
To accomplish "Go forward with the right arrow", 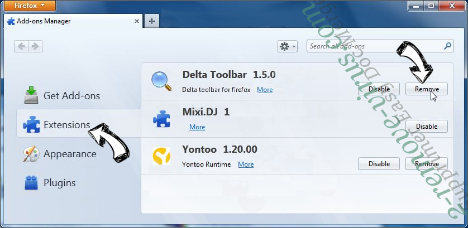I will [35, 46].
